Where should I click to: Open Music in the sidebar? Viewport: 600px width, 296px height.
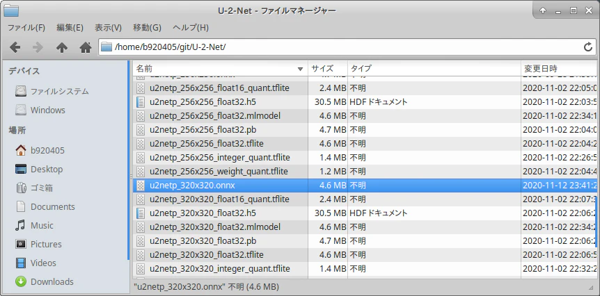[x=34, y=225]
